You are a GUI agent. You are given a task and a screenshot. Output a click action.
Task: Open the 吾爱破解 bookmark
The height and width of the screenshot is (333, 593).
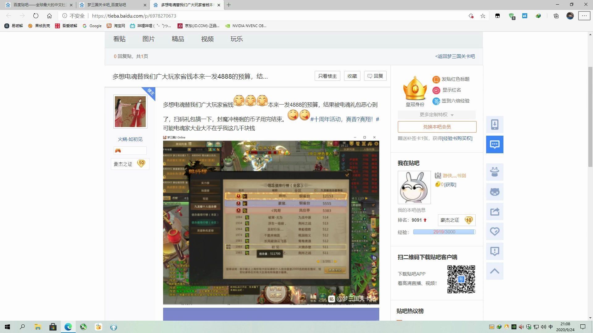[66, 26]
